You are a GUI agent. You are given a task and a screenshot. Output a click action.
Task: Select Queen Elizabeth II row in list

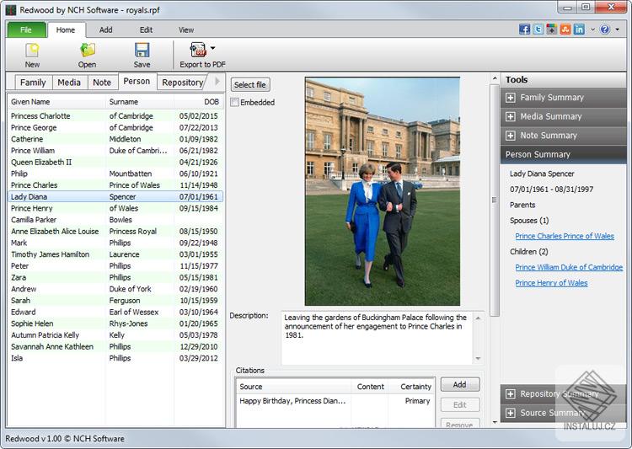tap(41, 162)
